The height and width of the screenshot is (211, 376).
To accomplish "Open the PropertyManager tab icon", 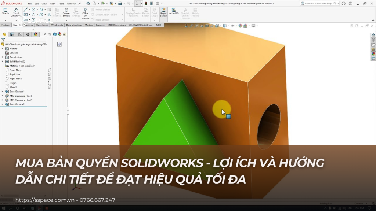I will click(x=12, y=34).
